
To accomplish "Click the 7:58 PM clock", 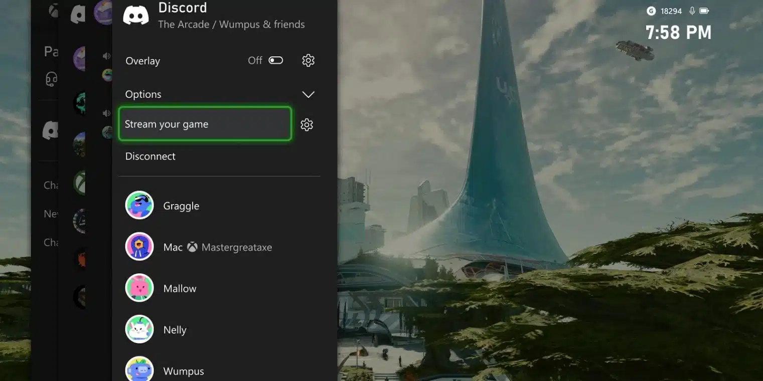I will (x=678, y=33).
